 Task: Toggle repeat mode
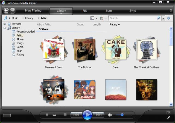[54, 115]
